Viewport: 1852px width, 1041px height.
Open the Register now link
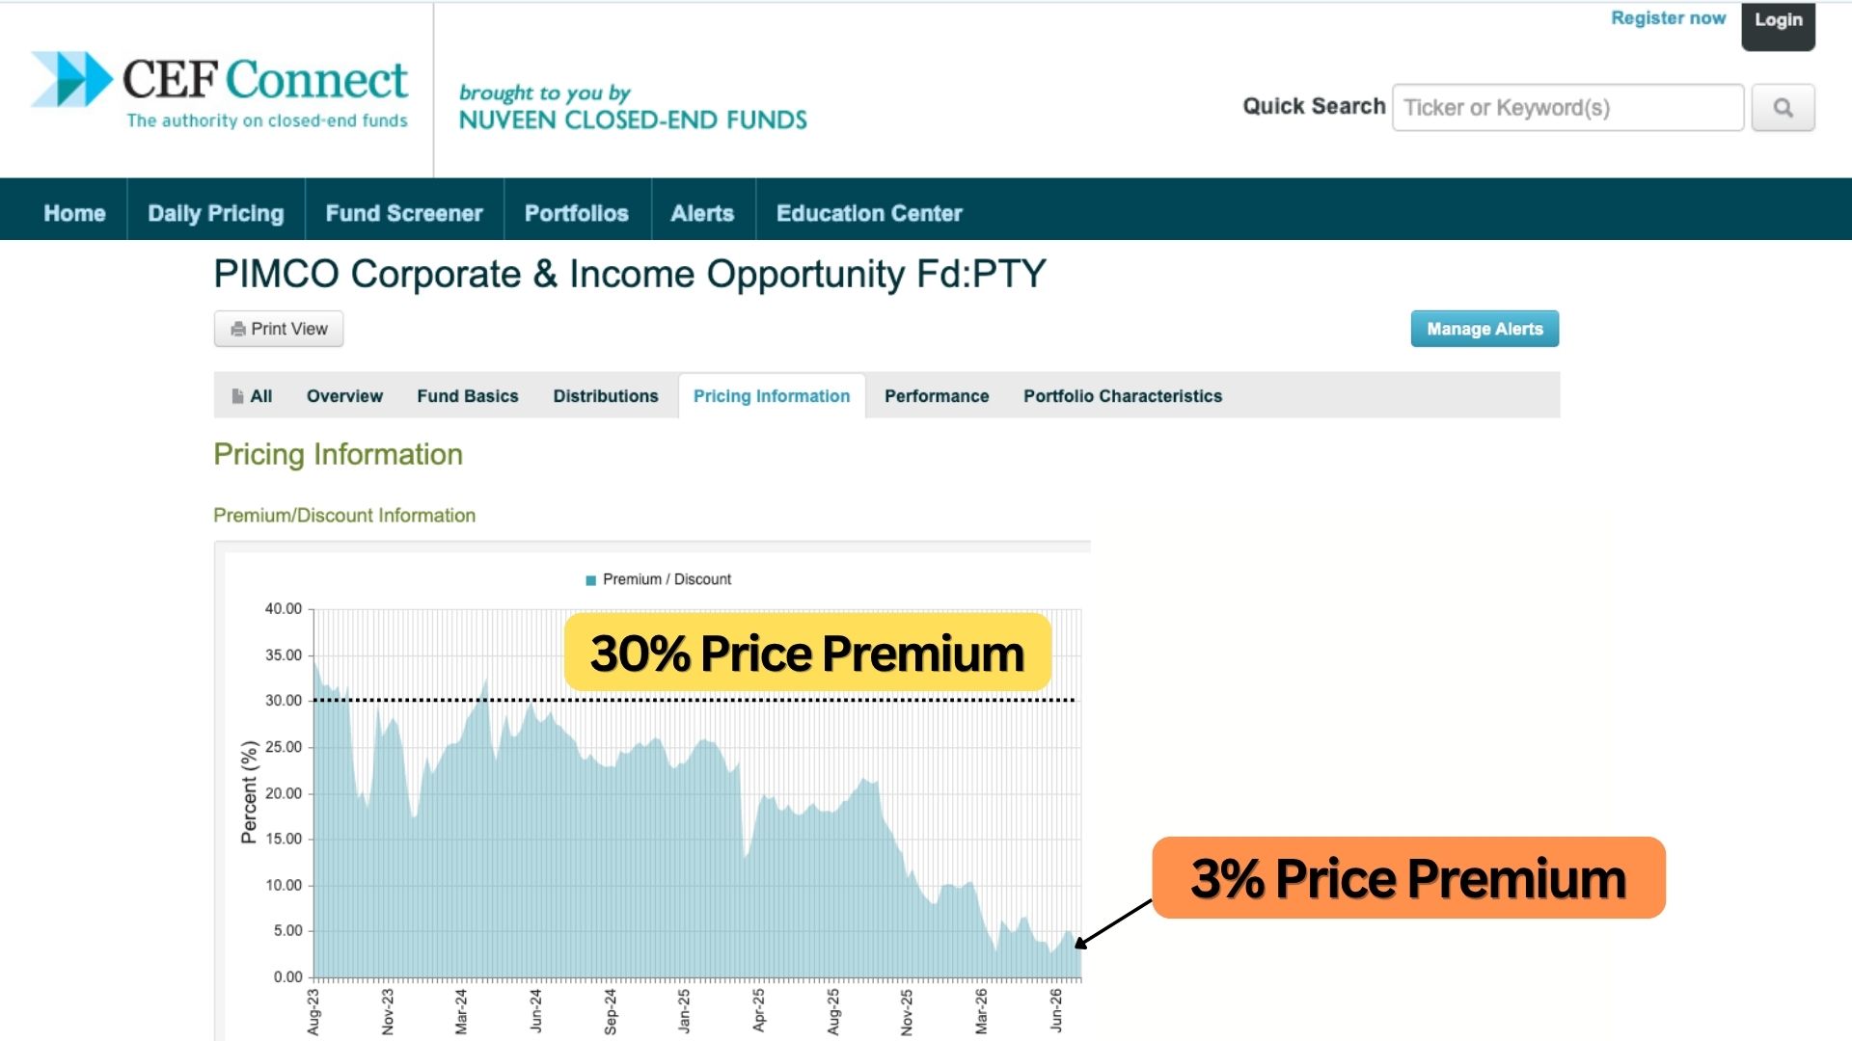click(x=1668, y=18)
